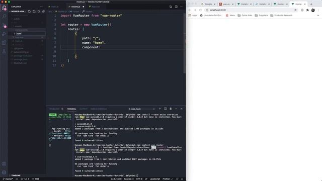Click Ln 8, Col 9 in status bar
Screen dimensions: 322x181
coord(116,179)
